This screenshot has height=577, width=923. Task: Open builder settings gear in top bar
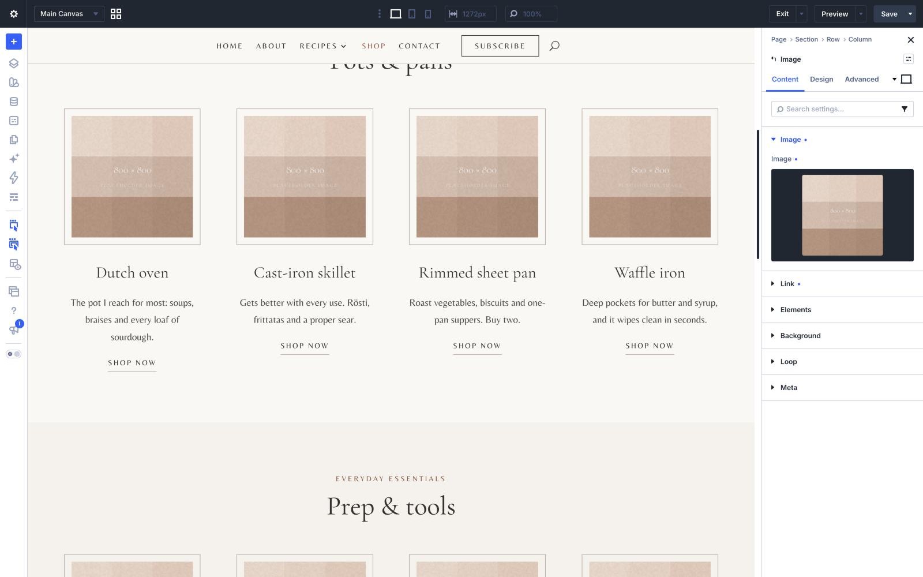(14, 14)
